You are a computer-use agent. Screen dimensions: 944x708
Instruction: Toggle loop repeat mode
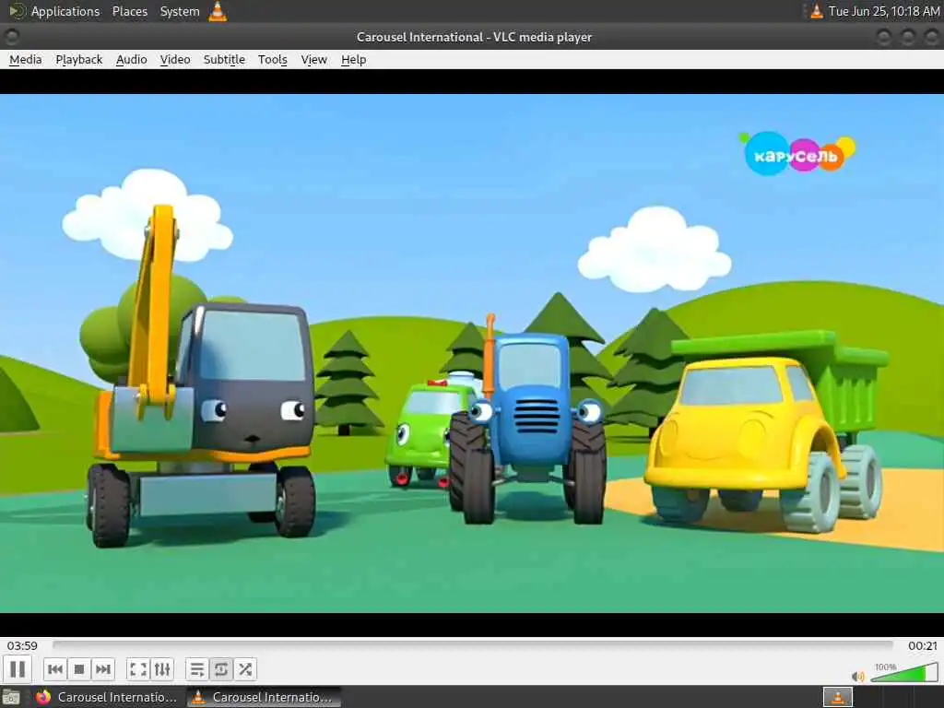[x=221, y=669]
